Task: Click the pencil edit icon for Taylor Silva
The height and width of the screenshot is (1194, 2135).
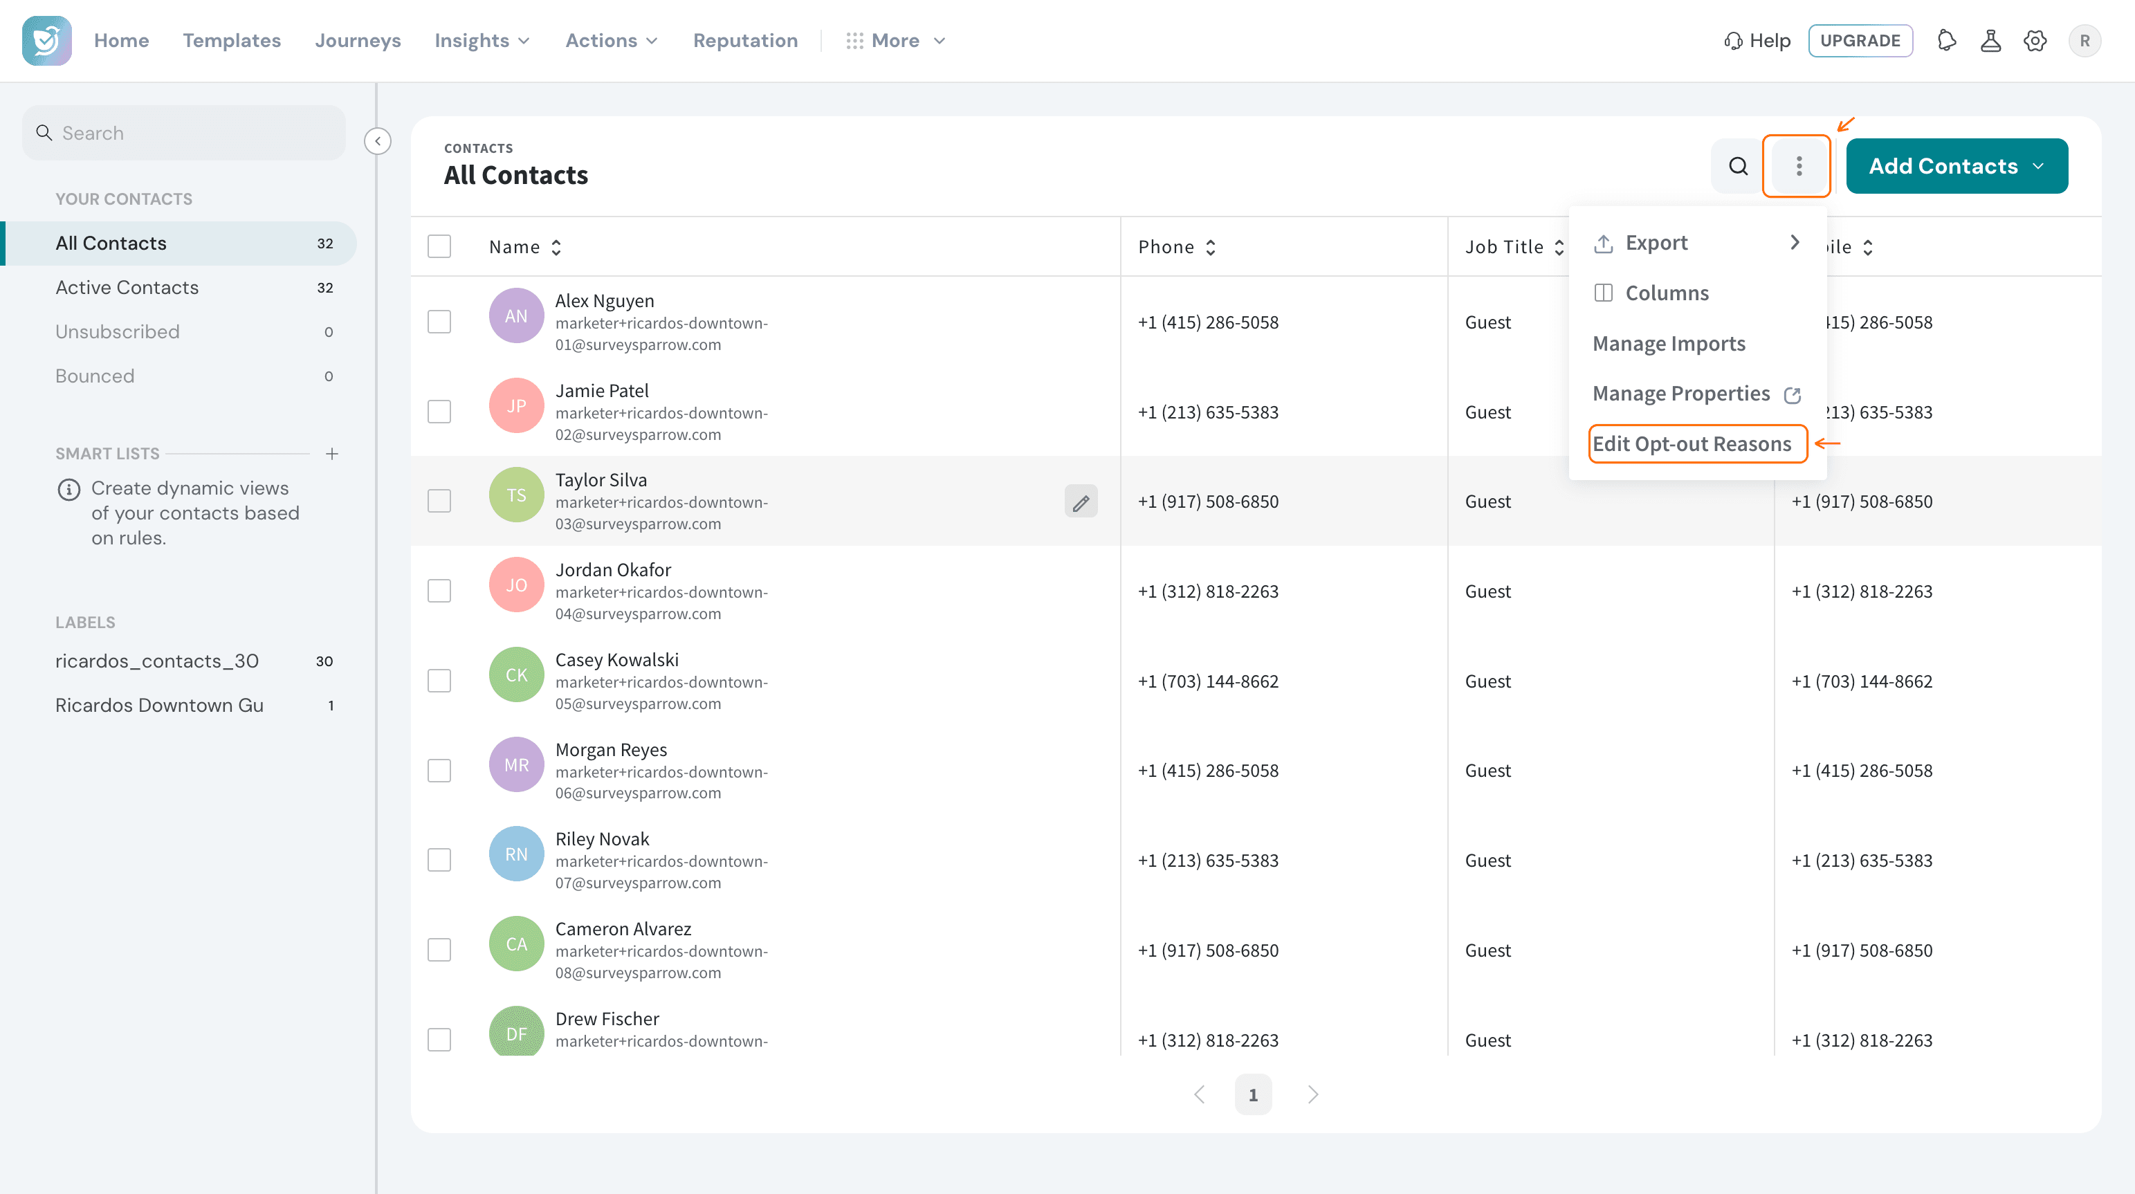Action: pyautogui.click(x=1081, y=502)
